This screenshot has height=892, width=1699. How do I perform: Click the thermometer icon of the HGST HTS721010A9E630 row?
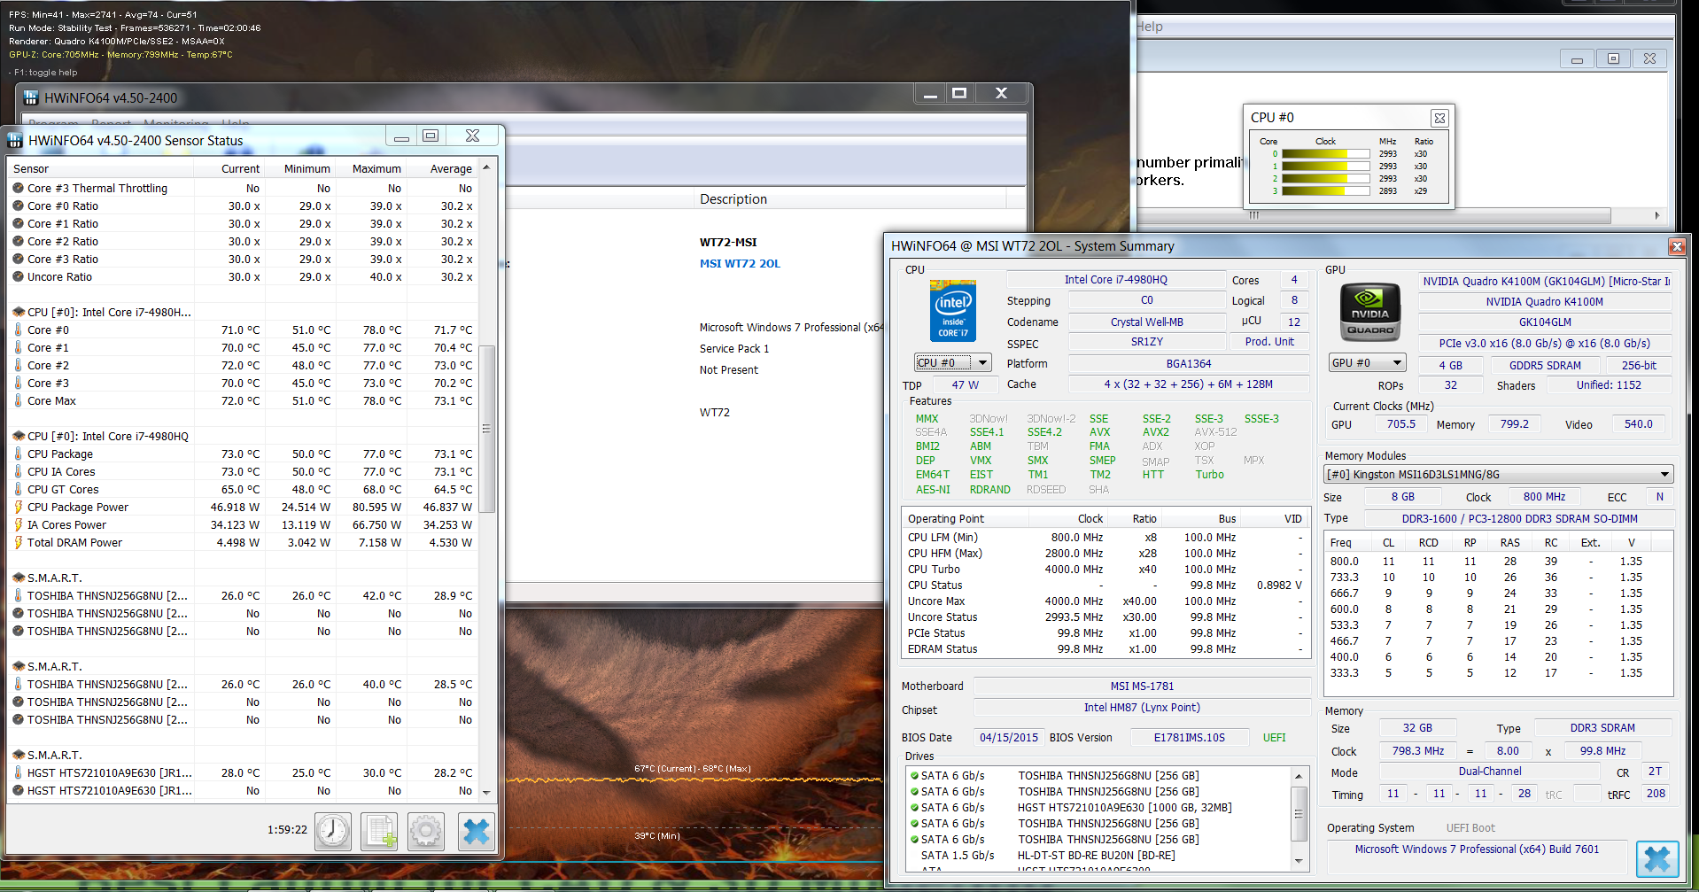pyautogui.click(x=18, y=772)
